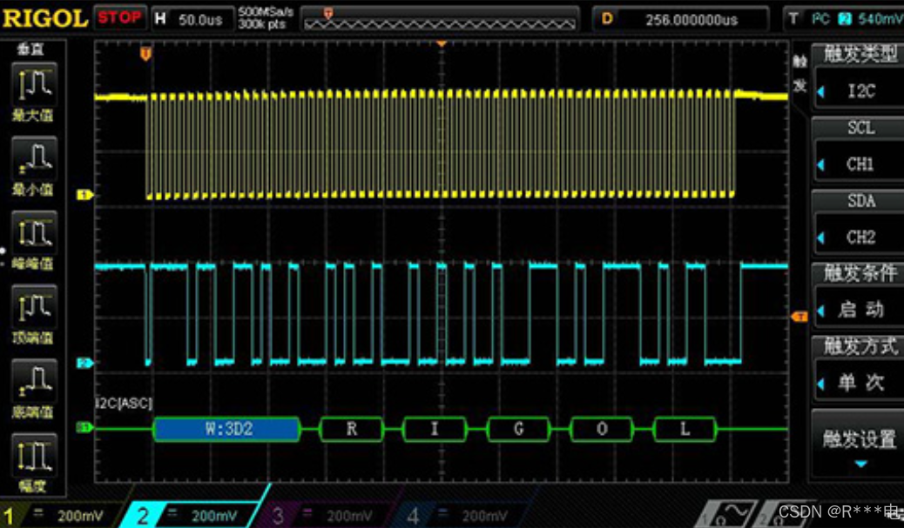
Task: Select the decoded G data packet
Action: pos(518,429)
